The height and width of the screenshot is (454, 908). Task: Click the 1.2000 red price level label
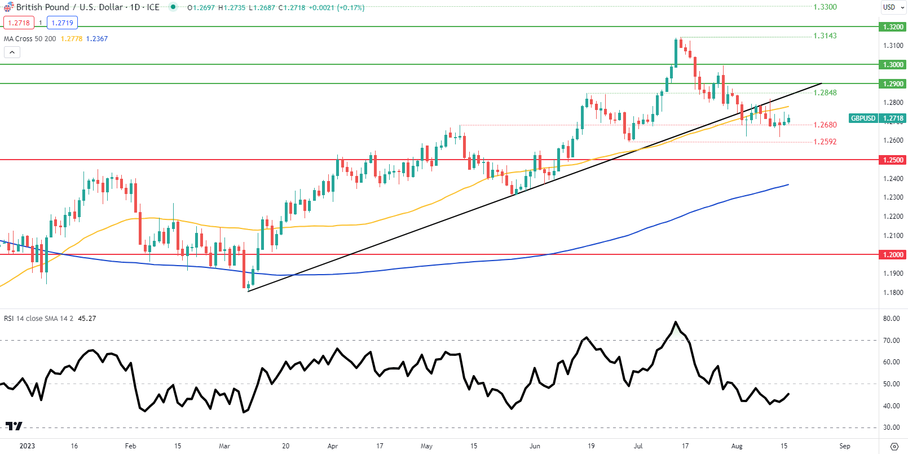click(x=893, y=254)
